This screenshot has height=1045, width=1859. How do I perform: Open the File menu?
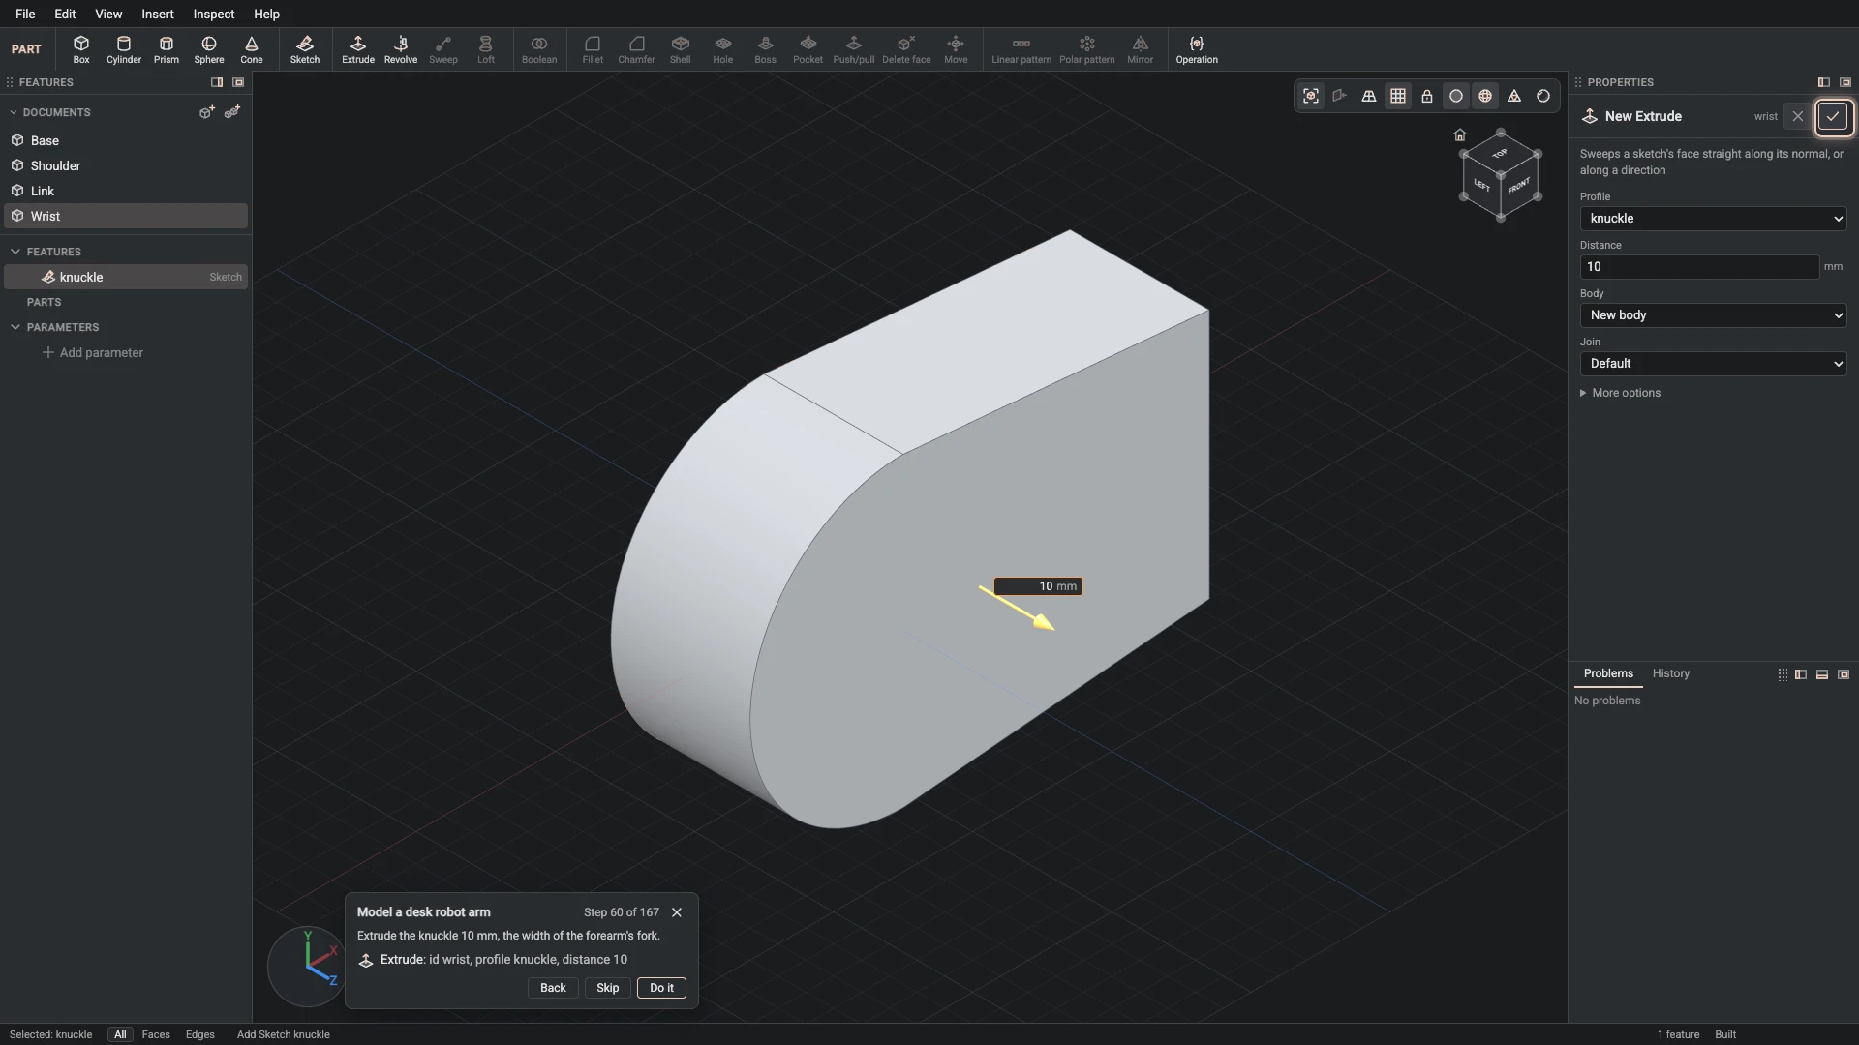pyautogui.click(x=25, y=14)
